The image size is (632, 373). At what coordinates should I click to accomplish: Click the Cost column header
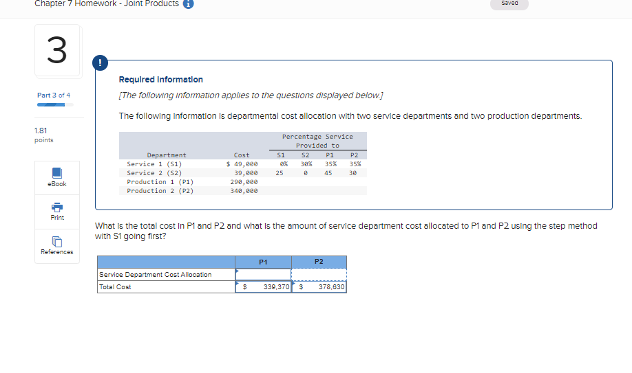tap(242, 155)
